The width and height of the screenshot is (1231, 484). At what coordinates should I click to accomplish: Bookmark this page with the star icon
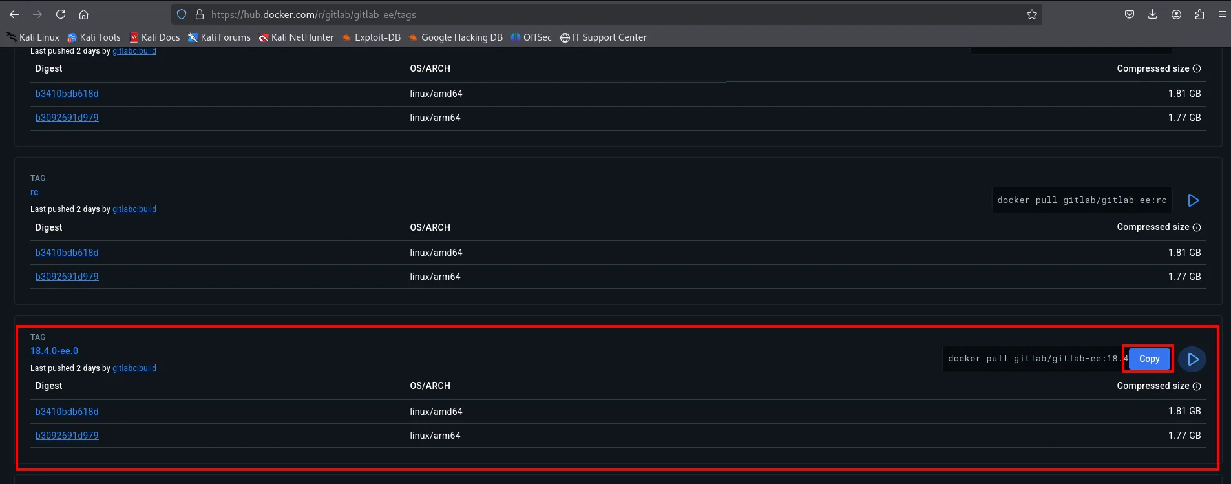pyautogui.click(x=1032, y=14)
